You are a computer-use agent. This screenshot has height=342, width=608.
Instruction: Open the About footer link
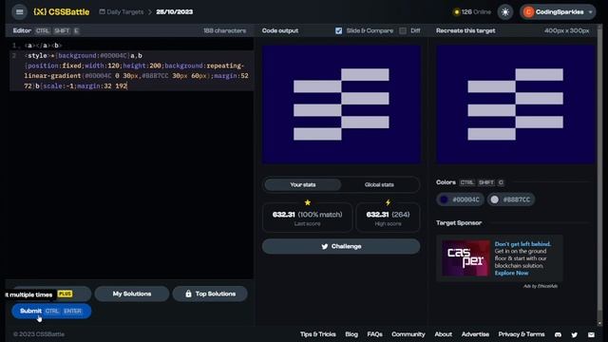444,334
